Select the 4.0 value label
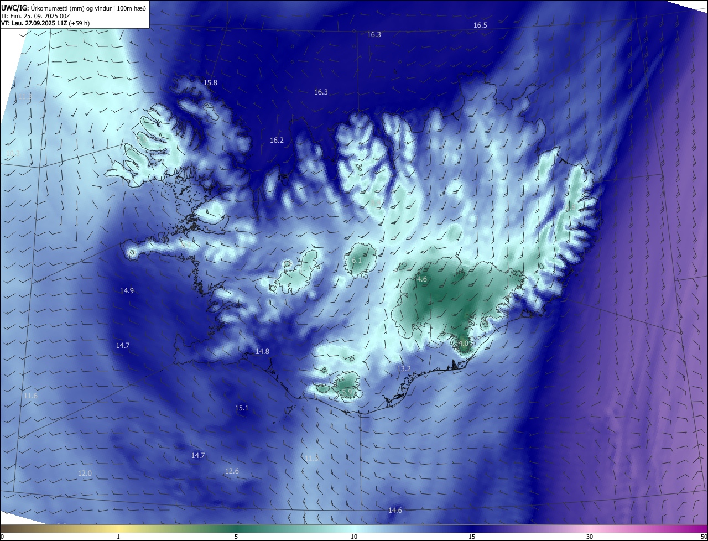The height and width of the screenshot is (541, 708). [464, 344]
